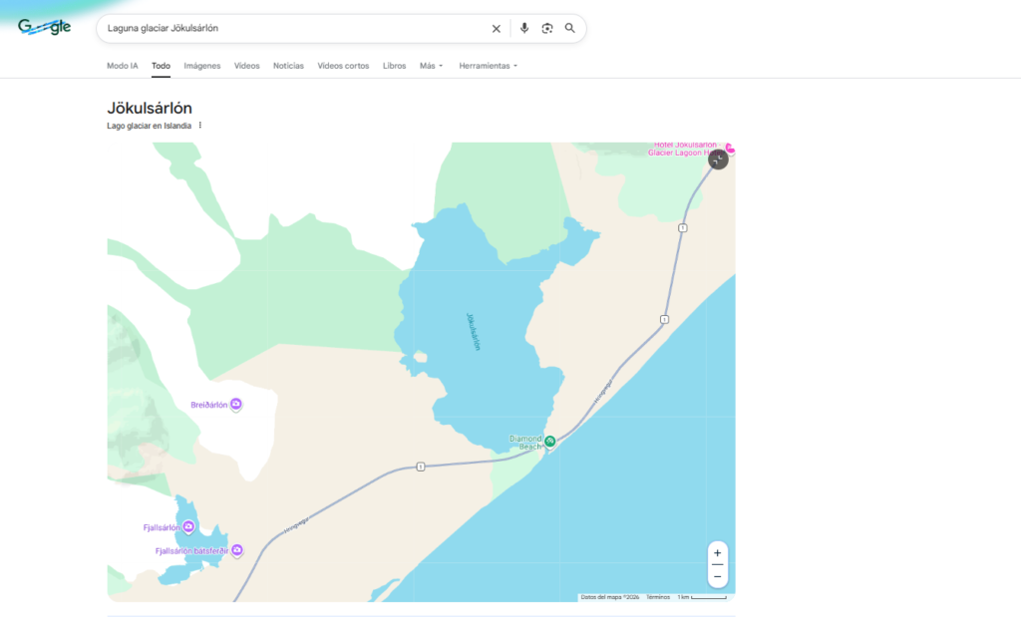Open the map Términos link
This screenshot has width=1021, height=628.
click(x=658, y=597)
